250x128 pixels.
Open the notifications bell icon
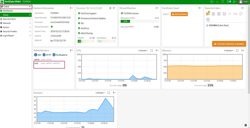[234, 2]
